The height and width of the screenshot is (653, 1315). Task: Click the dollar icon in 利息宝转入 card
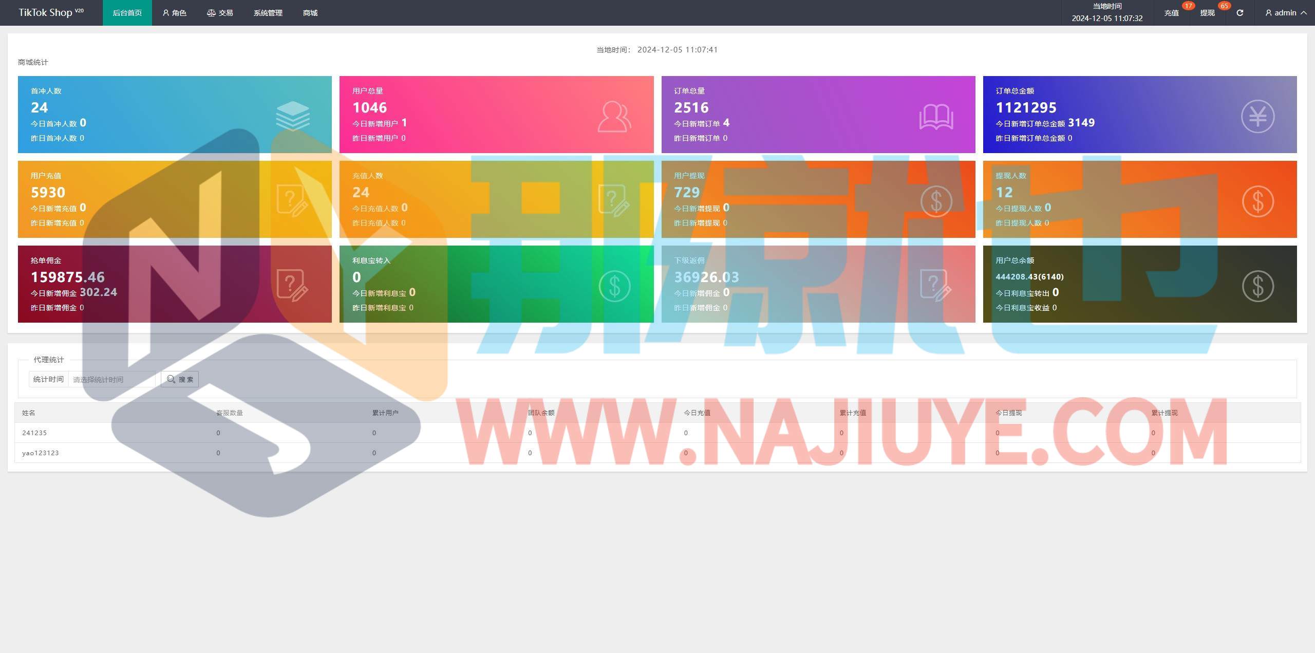pos(614,286)
